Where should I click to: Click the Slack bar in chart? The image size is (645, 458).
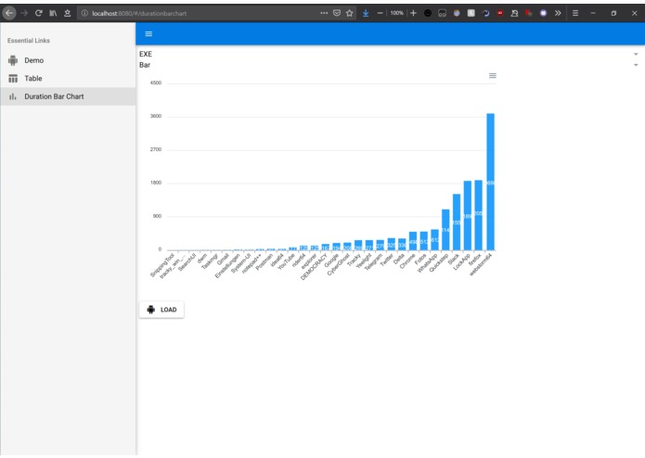pyautogui.click(x=457, y=222)
